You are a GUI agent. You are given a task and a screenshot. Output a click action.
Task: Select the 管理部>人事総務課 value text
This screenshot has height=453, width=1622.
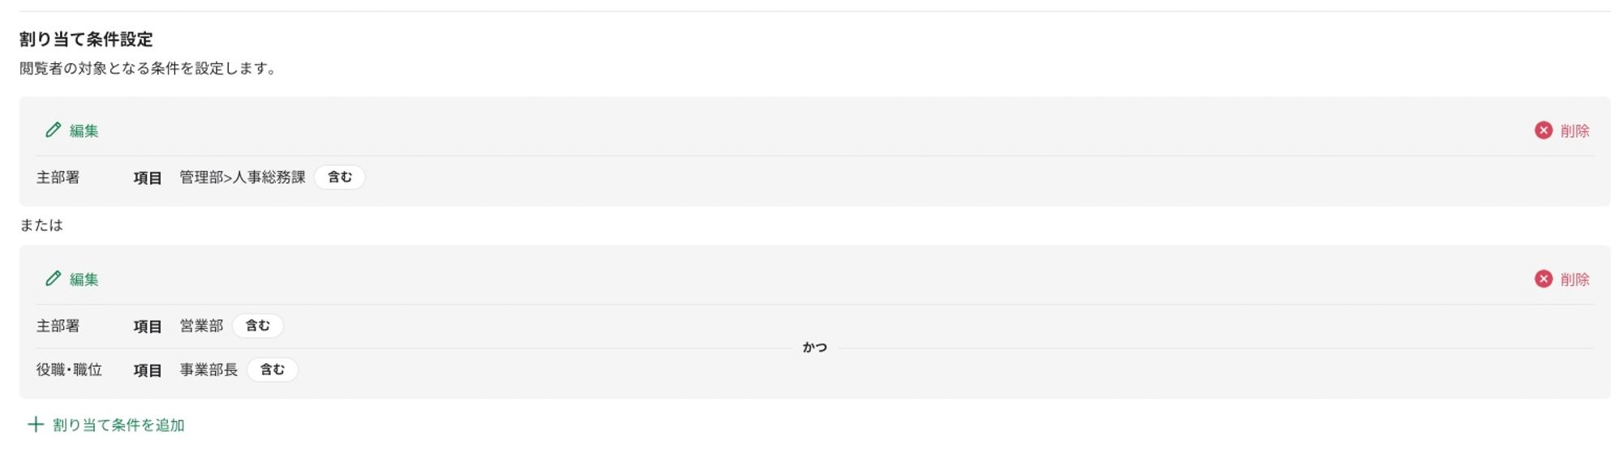[242, 177]
